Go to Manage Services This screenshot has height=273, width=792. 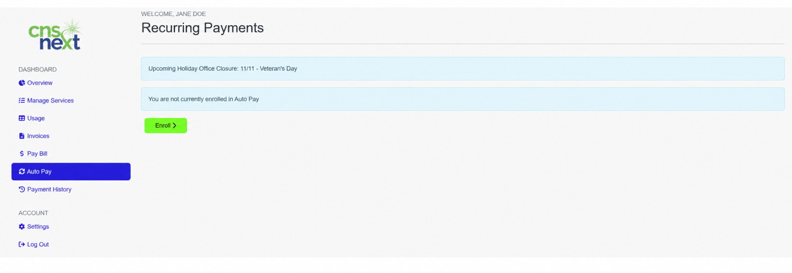(50, 101)
